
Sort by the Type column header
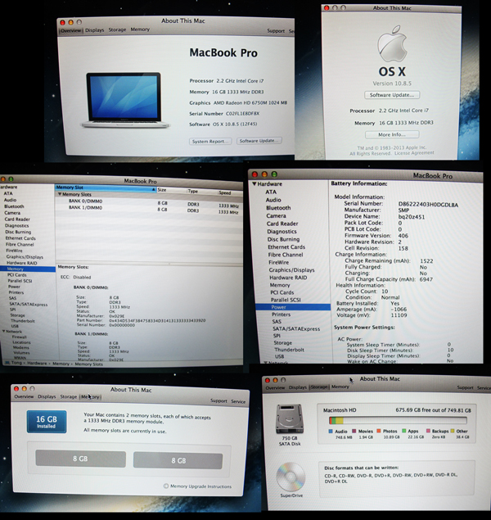point(200,192)
